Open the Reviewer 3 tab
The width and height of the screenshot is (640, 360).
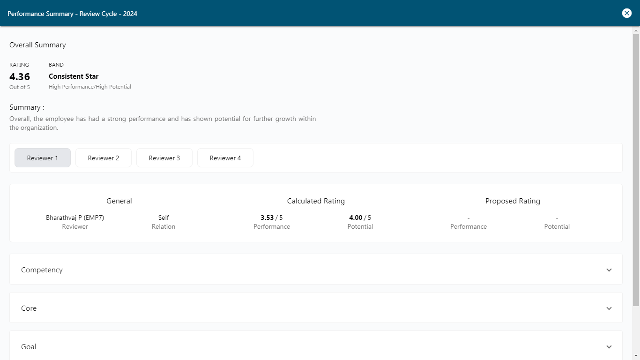click(164, 158)
